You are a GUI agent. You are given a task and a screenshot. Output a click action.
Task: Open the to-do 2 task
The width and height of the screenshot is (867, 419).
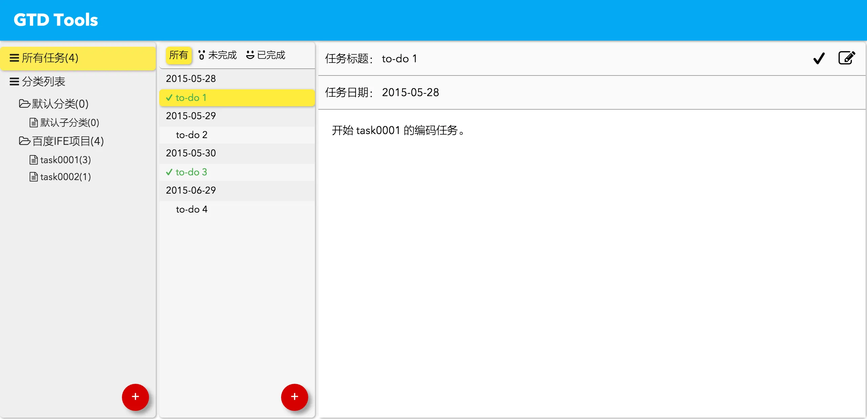pos(192,135)
